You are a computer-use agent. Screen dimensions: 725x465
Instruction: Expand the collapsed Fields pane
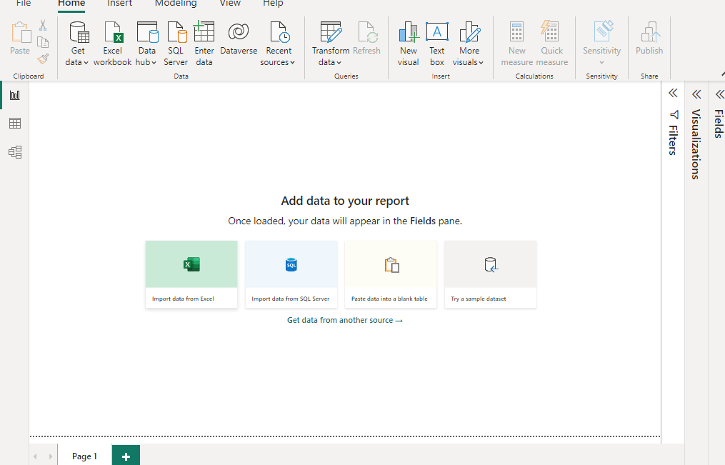719,94
